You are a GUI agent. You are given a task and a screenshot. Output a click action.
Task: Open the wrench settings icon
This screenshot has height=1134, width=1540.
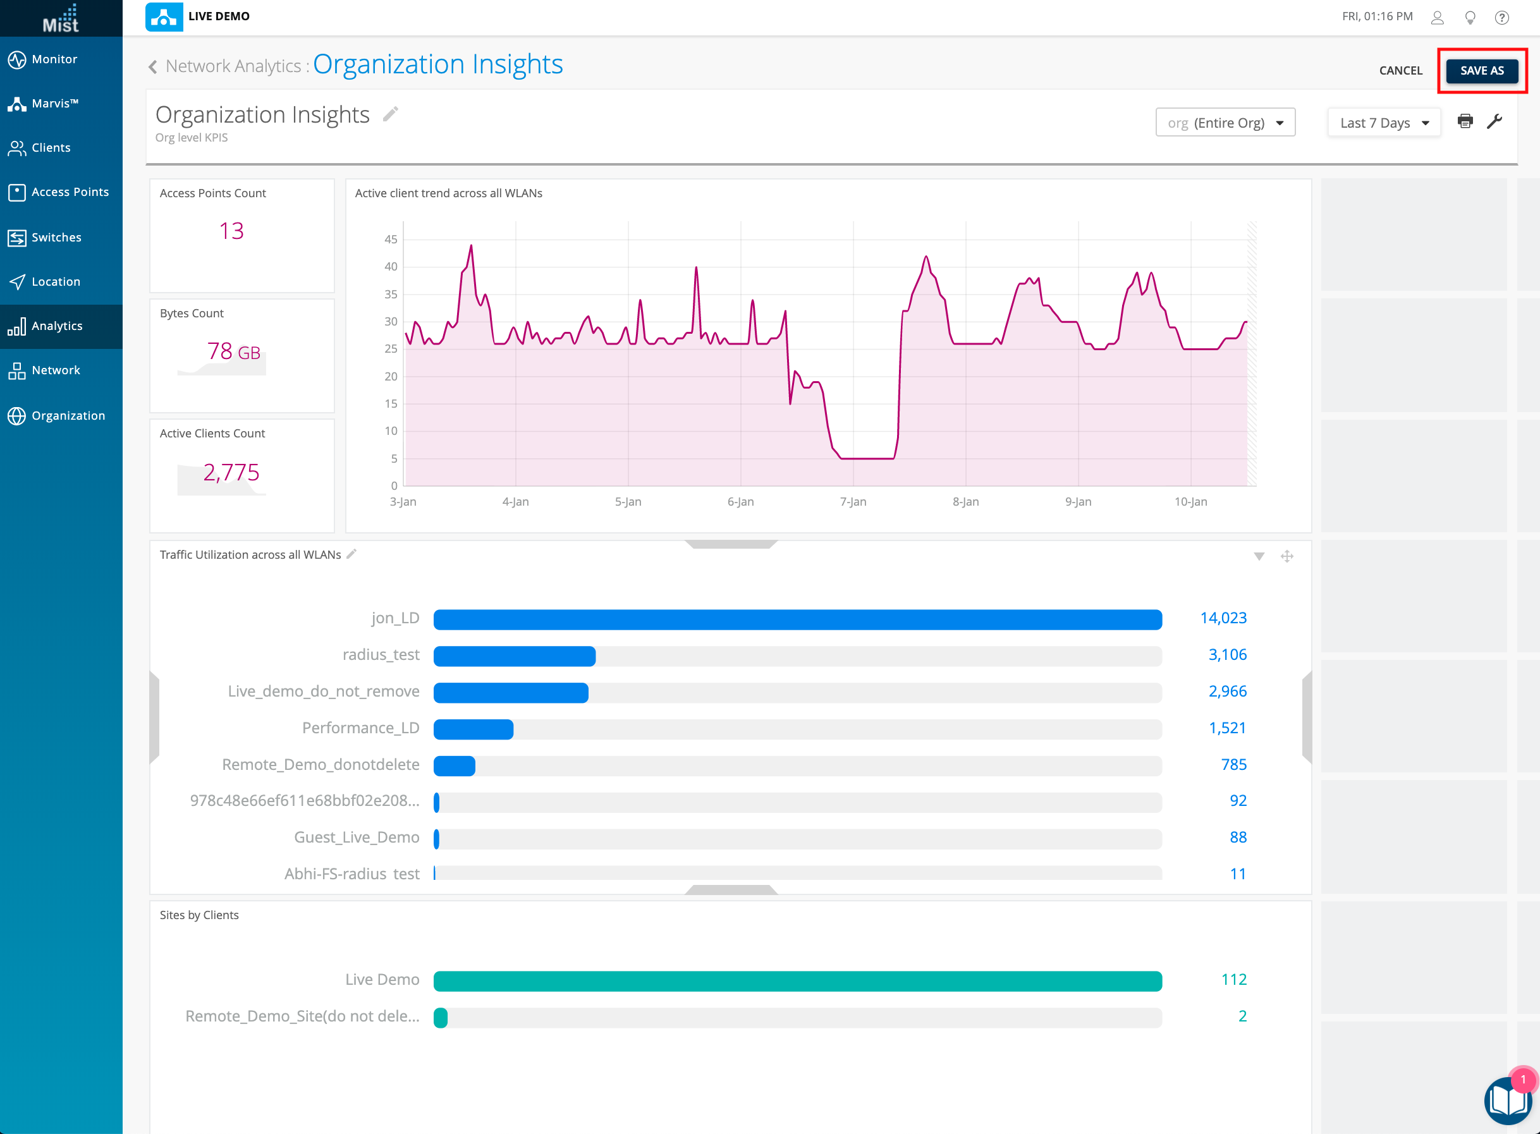[x=1494, y=121]
